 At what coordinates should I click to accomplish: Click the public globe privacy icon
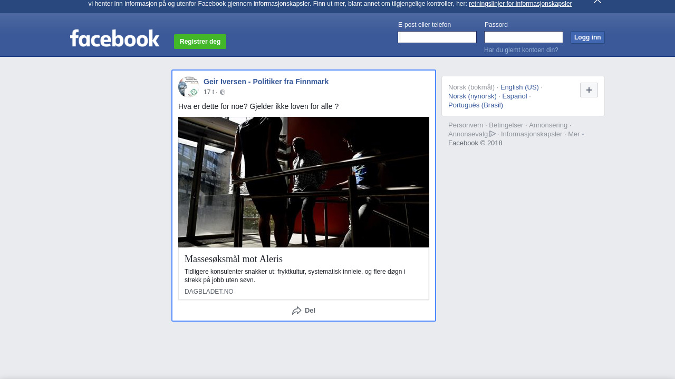pos(223,92)
